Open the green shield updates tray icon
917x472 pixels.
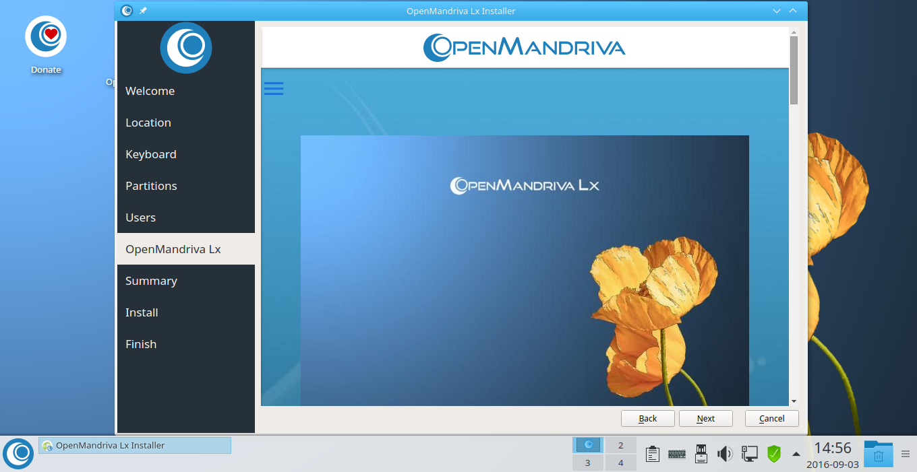pyautogui.click(x=773, y=454)
